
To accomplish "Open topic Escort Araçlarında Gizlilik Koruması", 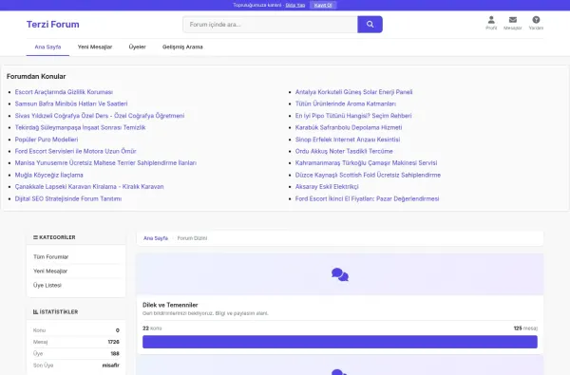I will pyautogui.click(x=64, y=92).
